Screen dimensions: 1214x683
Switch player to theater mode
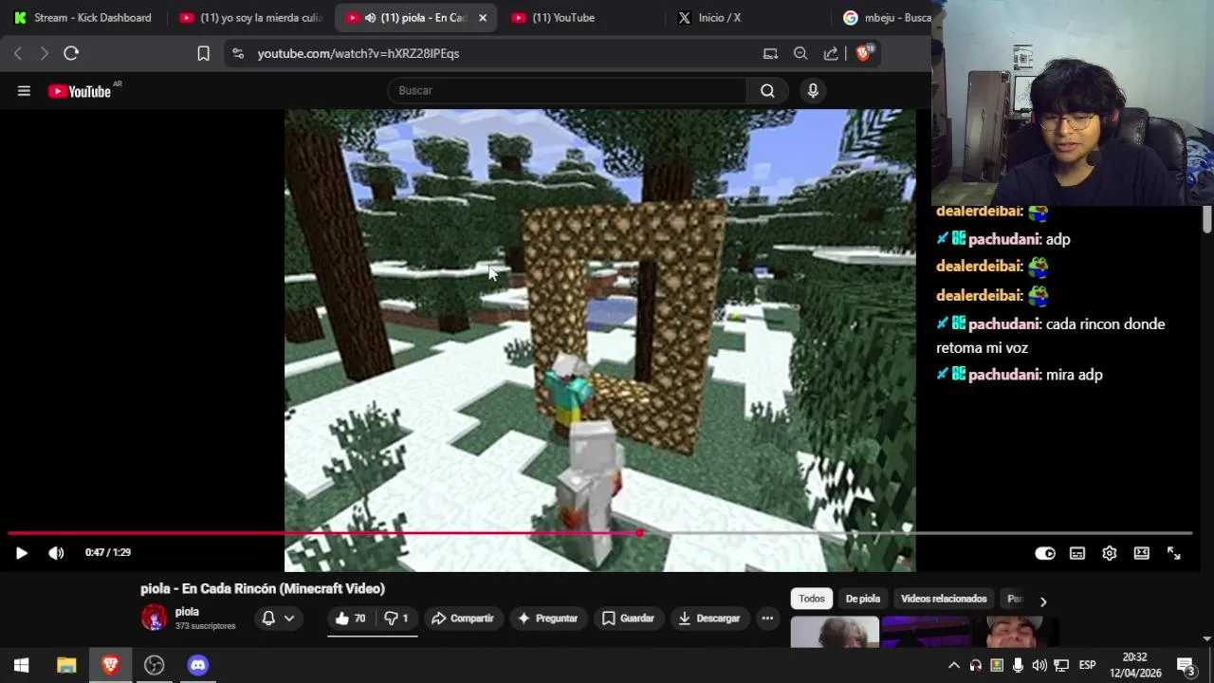(x=1142, y=553)
